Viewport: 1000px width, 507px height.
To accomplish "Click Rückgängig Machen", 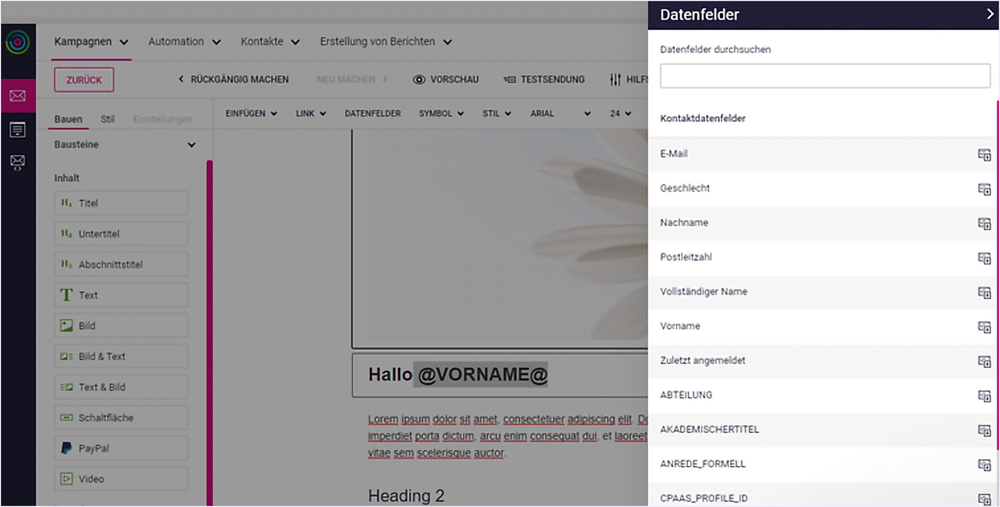I will pos(234,79).
